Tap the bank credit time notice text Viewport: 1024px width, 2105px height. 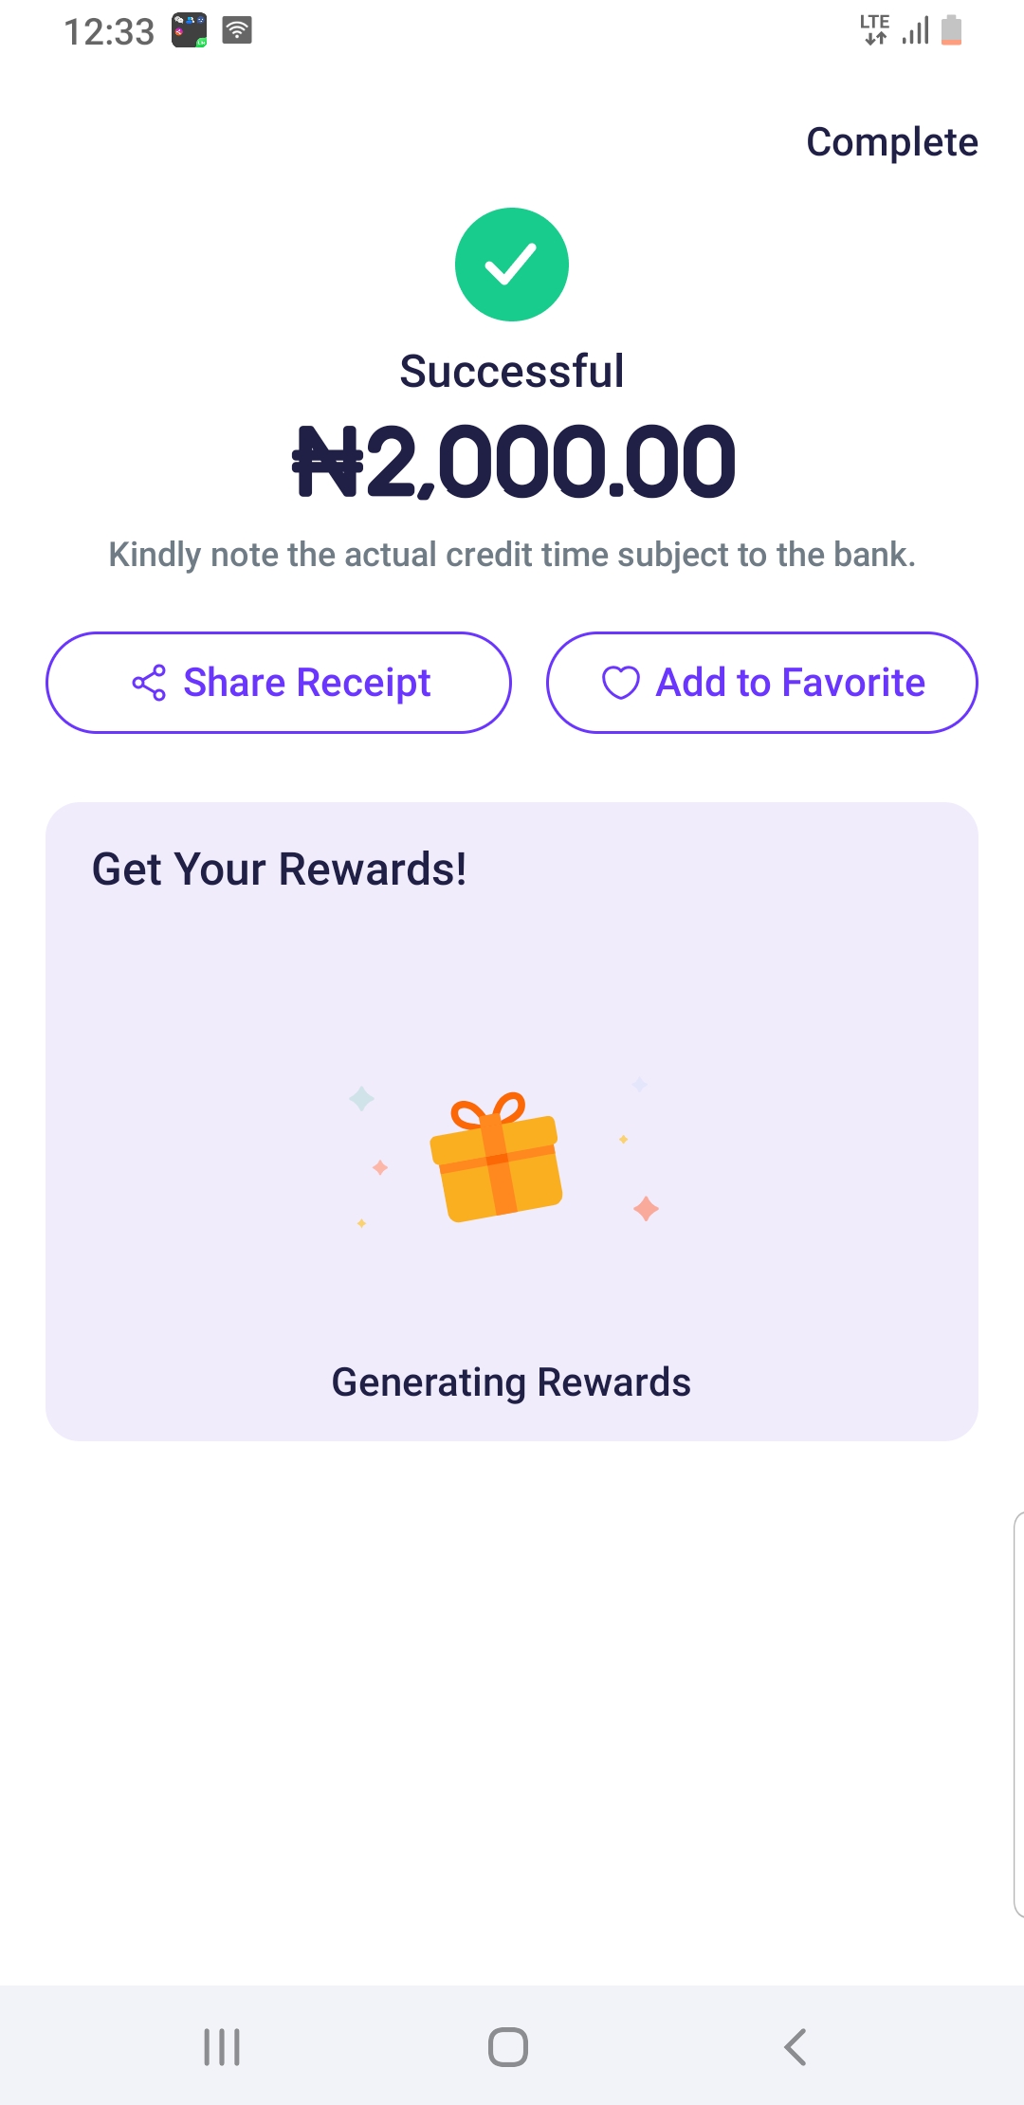pyautogui.click(x=512, y=555)
